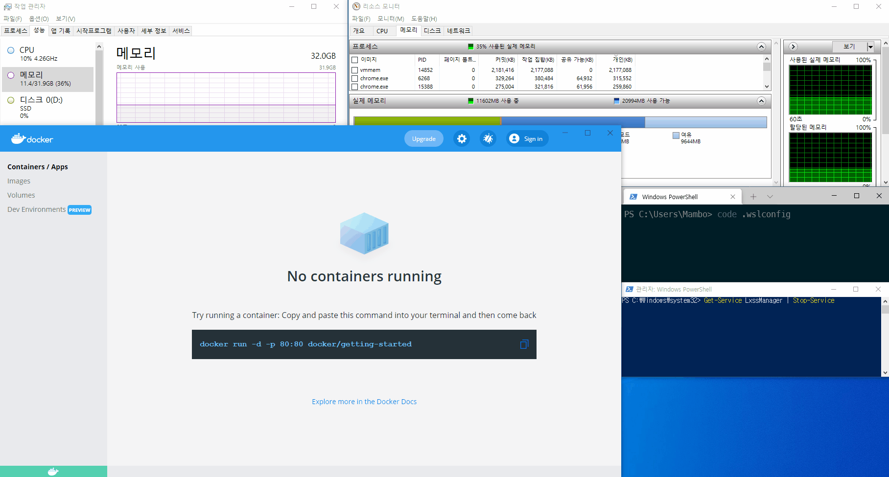The image size is (889, 477).
Task: Click the whale icon in bottom status bar
Action: (53, 472)
